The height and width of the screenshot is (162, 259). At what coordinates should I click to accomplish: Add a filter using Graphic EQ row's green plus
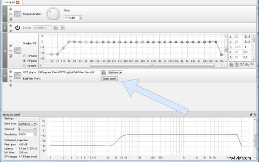click(x=11, y=46)
